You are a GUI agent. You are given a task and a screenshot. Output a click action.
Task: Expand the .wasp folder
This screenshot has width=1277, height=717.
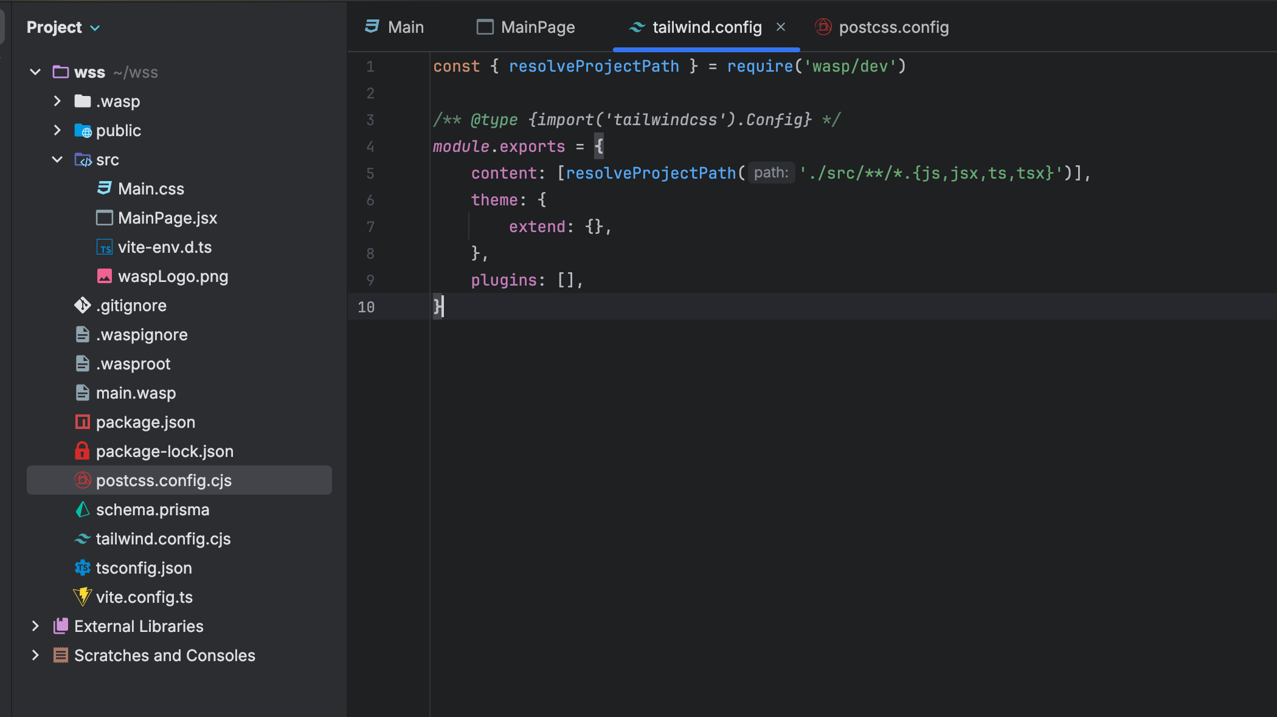click(57, 101)
